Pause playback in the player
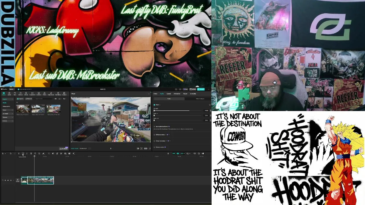The image size is (365, 205). point(111,148)
